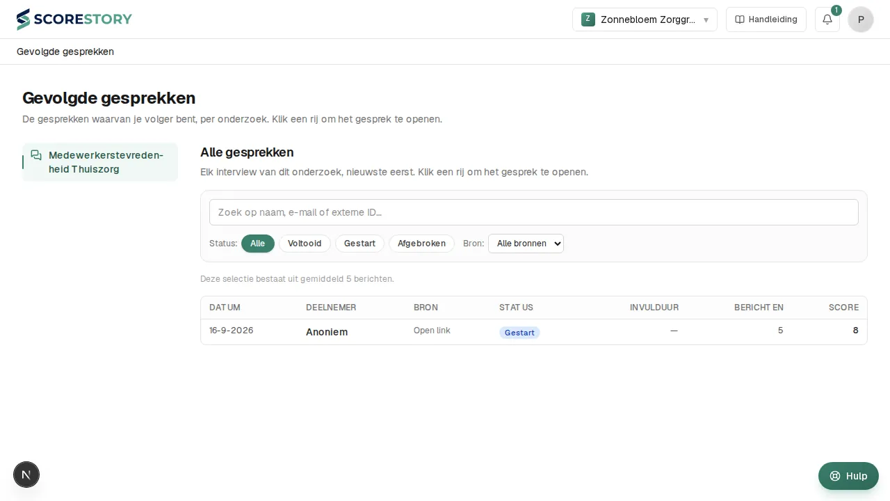Open the user avatar menu P
The width and height of the screenshot is (890, 501).
click(861, 19)
